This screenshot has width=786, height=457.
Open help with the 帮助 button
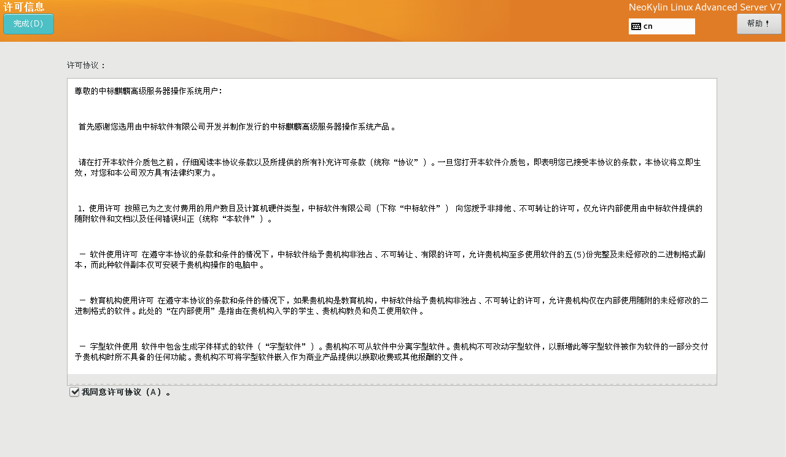click(759, 24)
